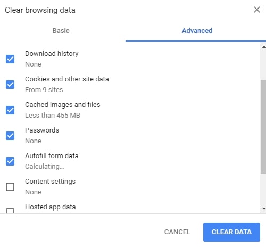Uncheck the Download history checkbox
The height and width of the screenshot is (247, 266).
tap(10, 59)
